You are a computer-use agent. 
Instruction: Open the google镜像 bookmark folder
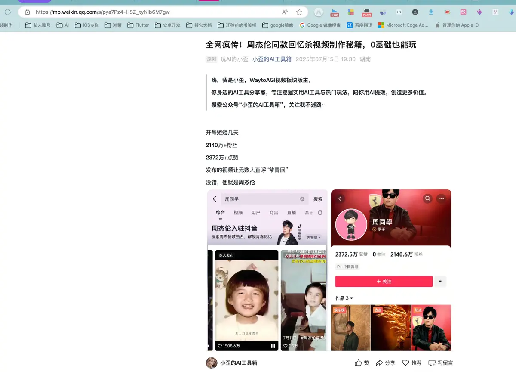coord(278,25)
